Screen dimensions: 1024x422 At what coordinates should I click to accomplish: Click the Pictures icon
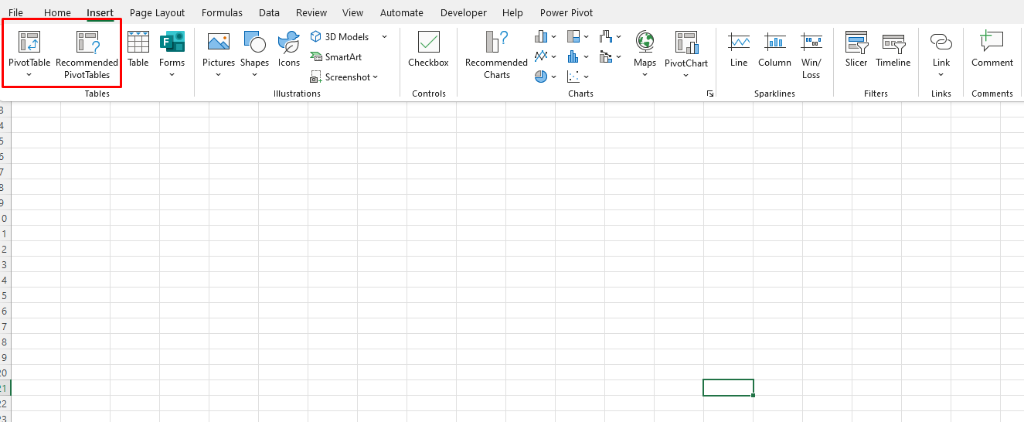coord(218,43)
